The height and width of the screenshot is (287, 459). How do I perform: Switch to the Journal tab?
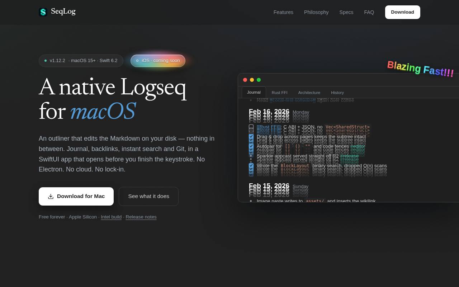[254, 92]
